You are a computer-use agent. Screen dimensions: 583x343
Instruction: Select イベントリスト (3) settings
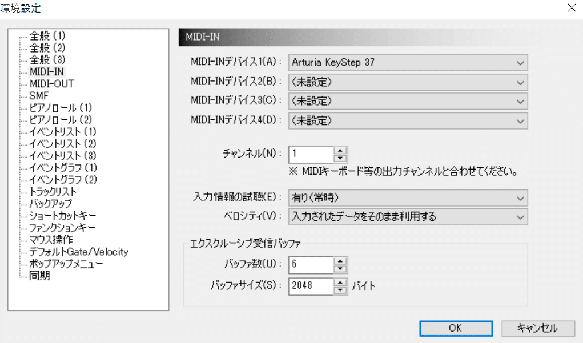[x=63, y=155]
